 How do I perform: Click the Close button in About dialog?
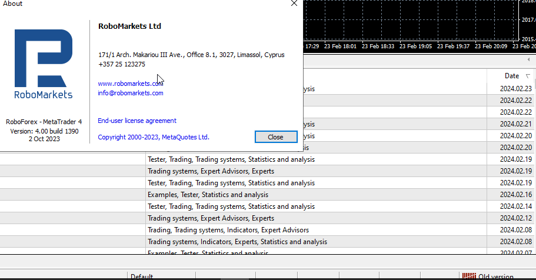pyautogui.click(x=276, y=136)
